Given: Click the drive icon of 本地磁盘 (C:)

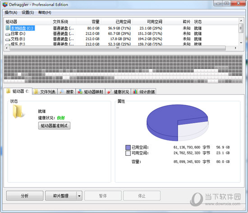Looking at the screenshot, I should tap(8, 28).
